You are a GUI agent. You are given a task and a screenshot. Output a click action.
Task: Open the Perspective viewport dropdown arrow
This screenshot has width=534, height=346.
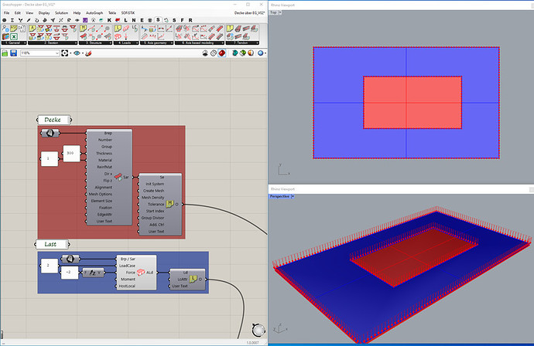click(x=293, y=196)
